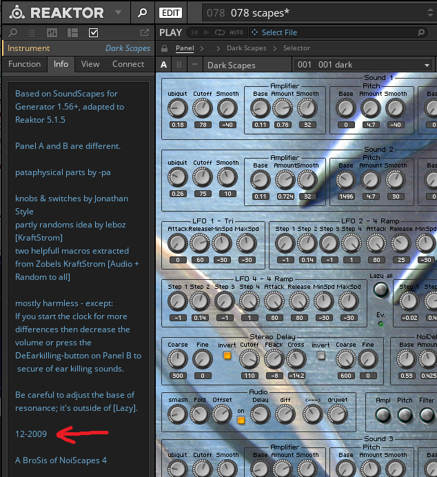Go to Panel in the breadcrumb

[x=185, y=48]
